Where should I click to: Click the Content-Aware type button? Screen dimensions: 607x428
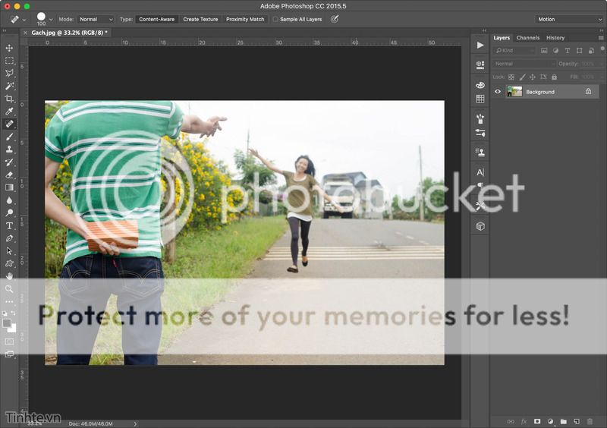point(157,19)
